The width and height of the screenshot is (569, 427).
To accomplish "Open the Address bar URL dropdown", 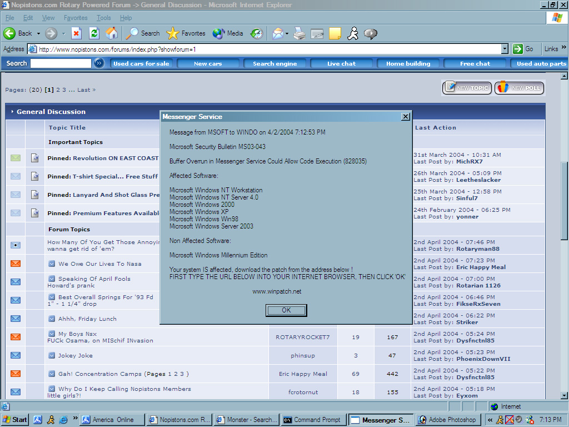I will 505,49.
